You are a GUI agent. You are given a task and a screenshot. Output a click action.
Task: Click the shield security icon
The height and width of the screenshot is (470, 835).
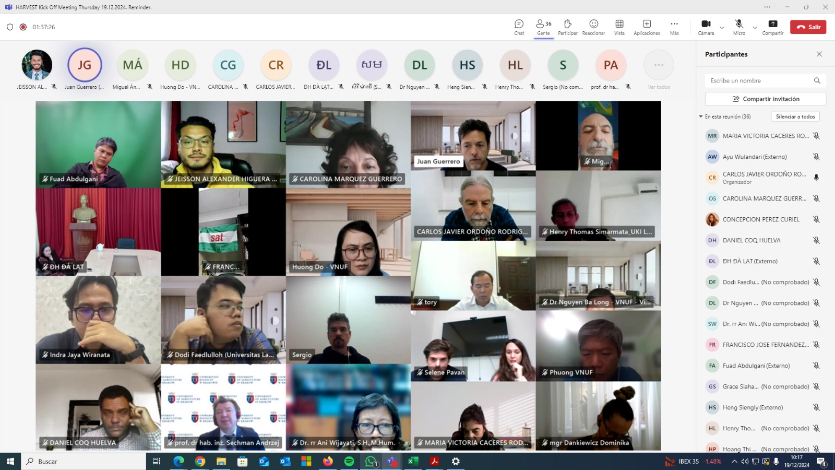pos(10,27)
